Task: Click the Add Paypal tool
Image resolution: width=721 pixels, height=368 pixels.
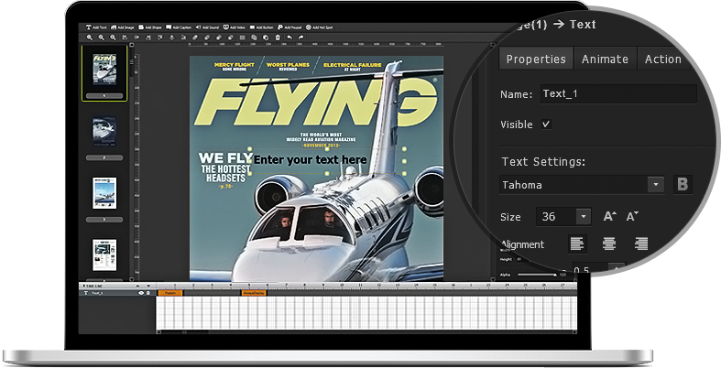Action: (x=289, y=27)
